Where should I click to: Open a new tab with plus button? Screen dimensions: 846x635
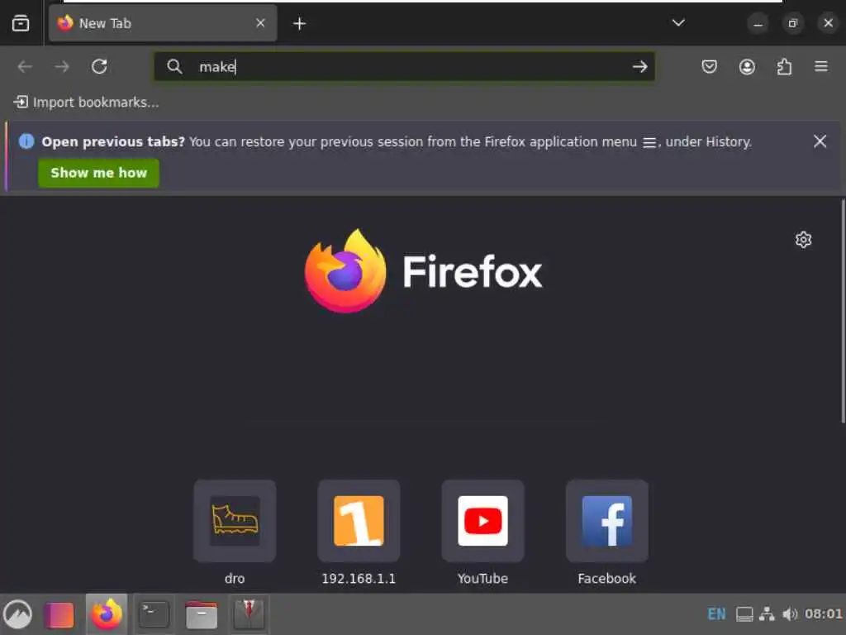pyautogui.click(x=299, y=24)
